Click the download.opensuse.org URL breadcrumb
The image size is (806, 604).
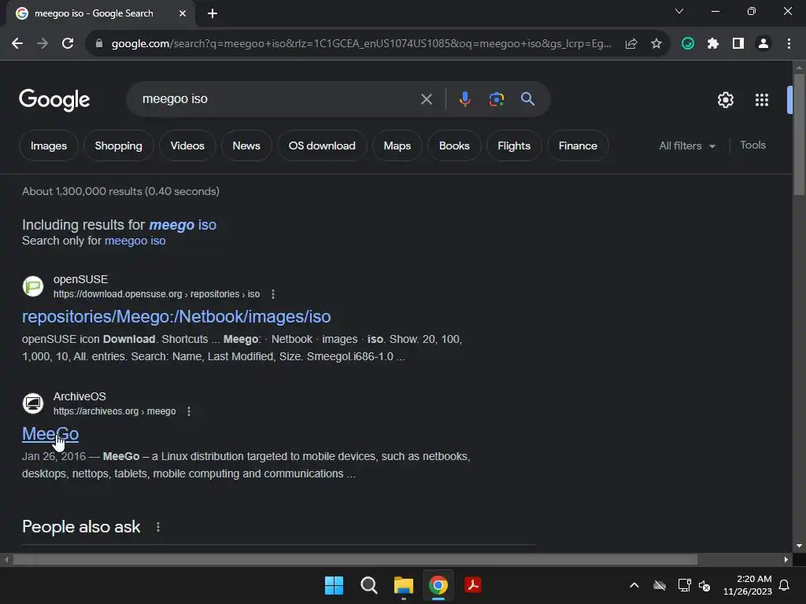pyautogui.click(x=157, y=294)
